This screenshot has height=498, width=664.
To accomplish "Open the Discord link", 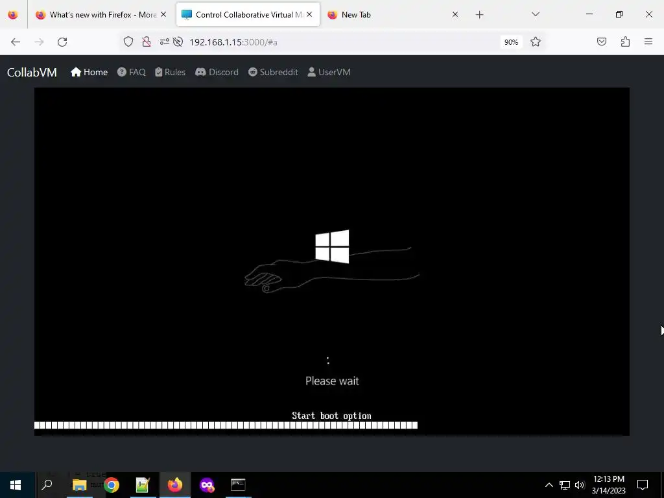I will [217, 72].
